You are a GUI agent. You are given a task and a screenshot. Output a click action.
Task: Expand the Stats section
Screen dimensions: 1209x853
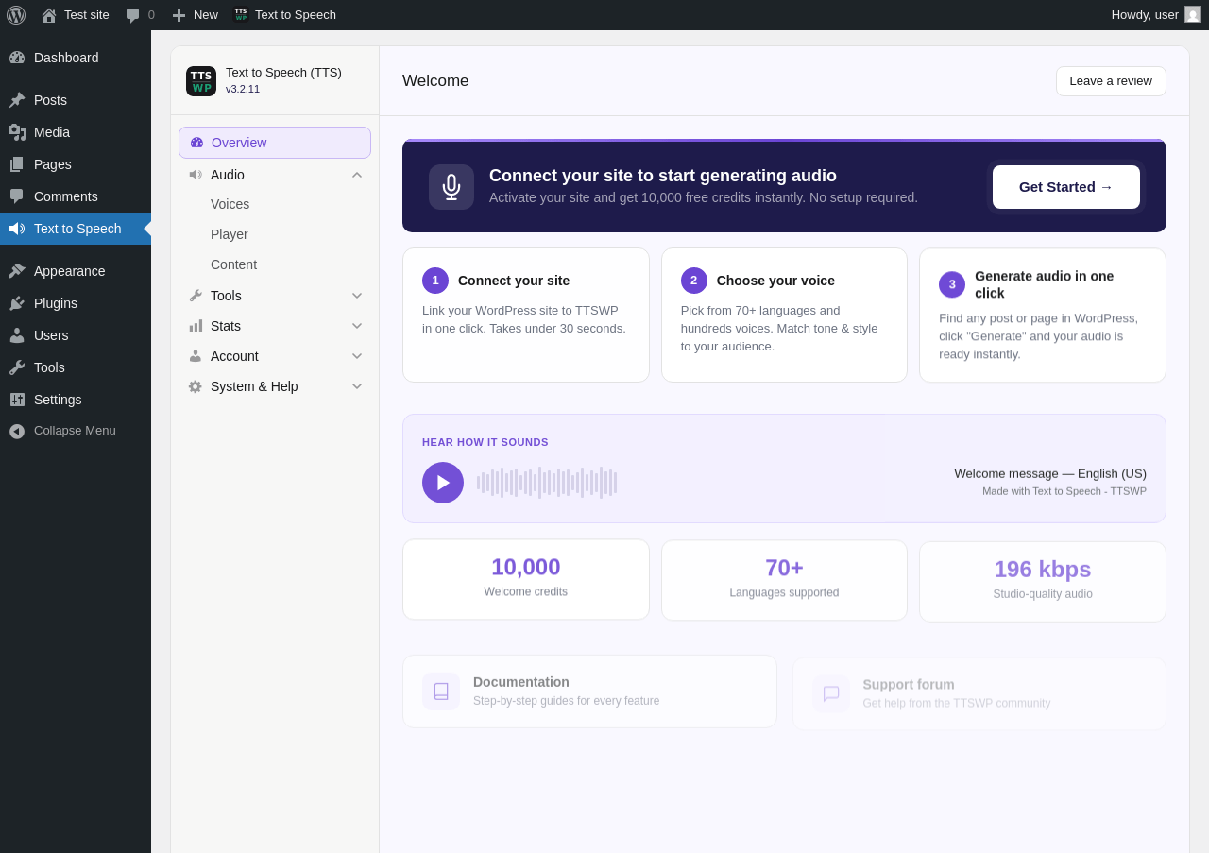(275, 326)
